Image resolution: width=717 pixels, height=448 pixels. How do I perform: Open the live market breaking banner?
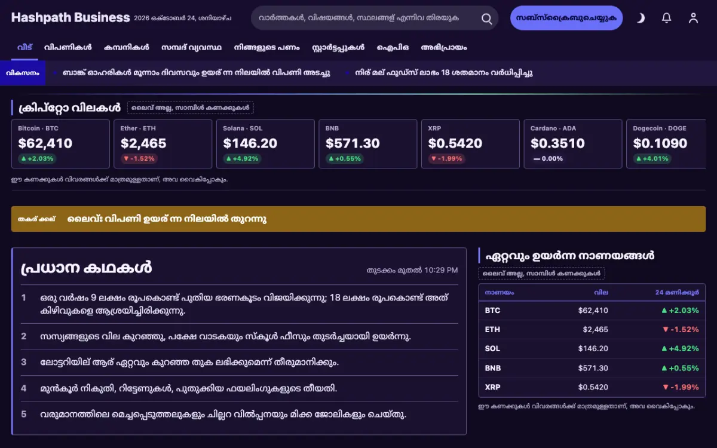pos(358,219)
